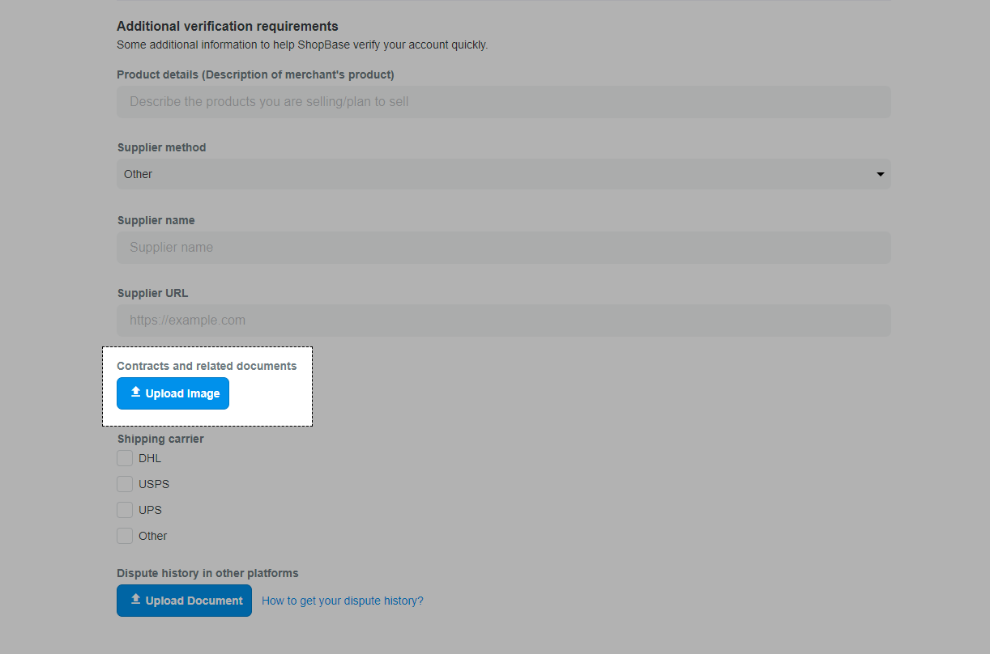Select the Other shipping carrier checkbox
This screenshot has width=990, height=654.
click(x=125, y=536)
